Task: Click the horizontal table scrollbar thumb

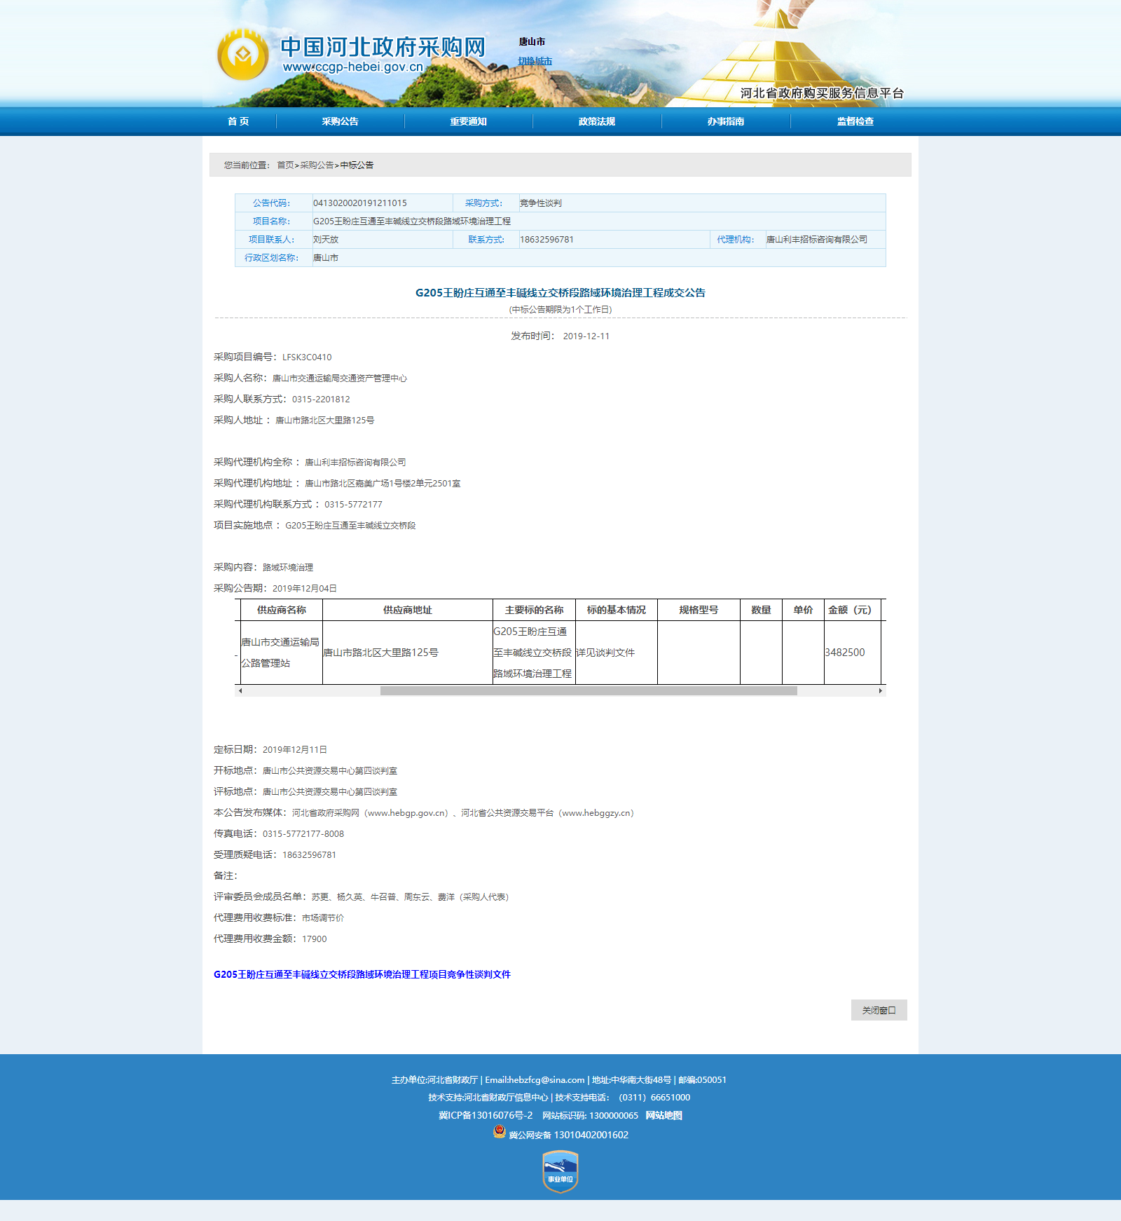Action: (x=589, y=690)
